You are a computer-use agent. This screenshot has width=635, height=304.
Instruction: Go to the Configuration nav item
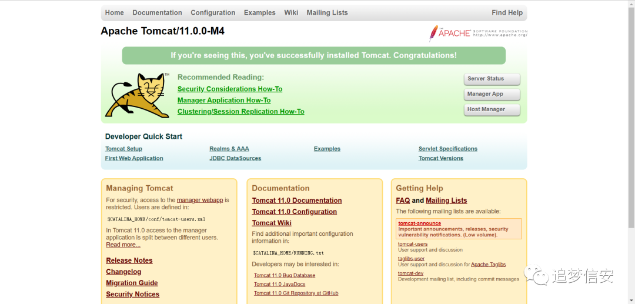[213, 12]
